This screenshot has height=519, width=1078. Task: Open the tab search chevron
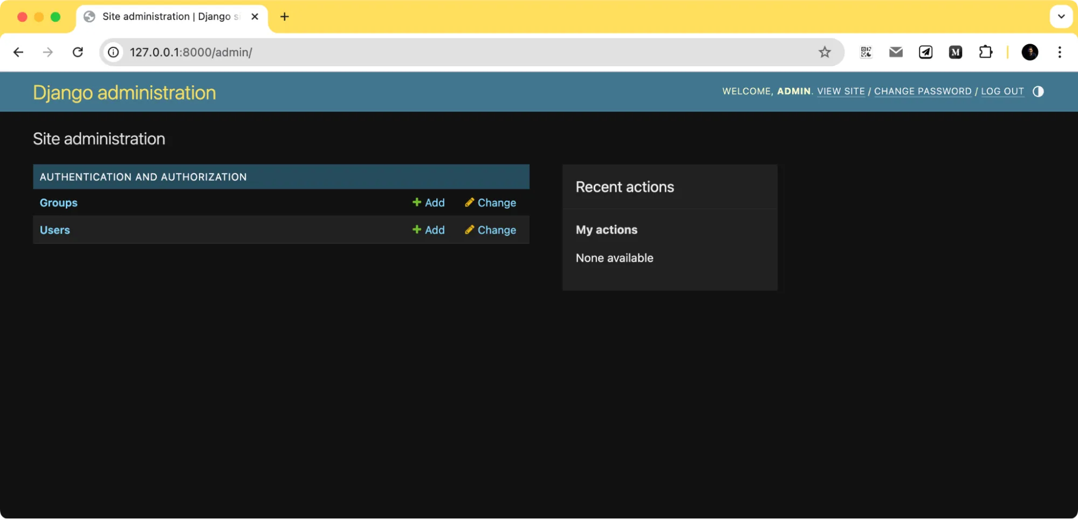[1061, 17]
